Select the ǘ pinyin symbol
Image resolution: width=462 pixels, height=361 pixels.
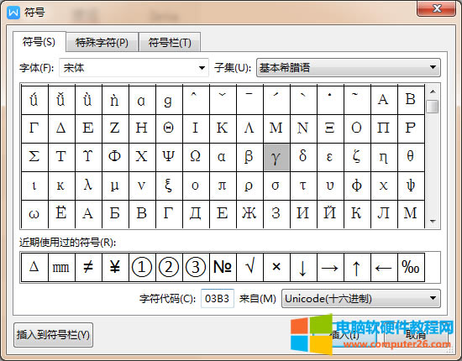34,100
